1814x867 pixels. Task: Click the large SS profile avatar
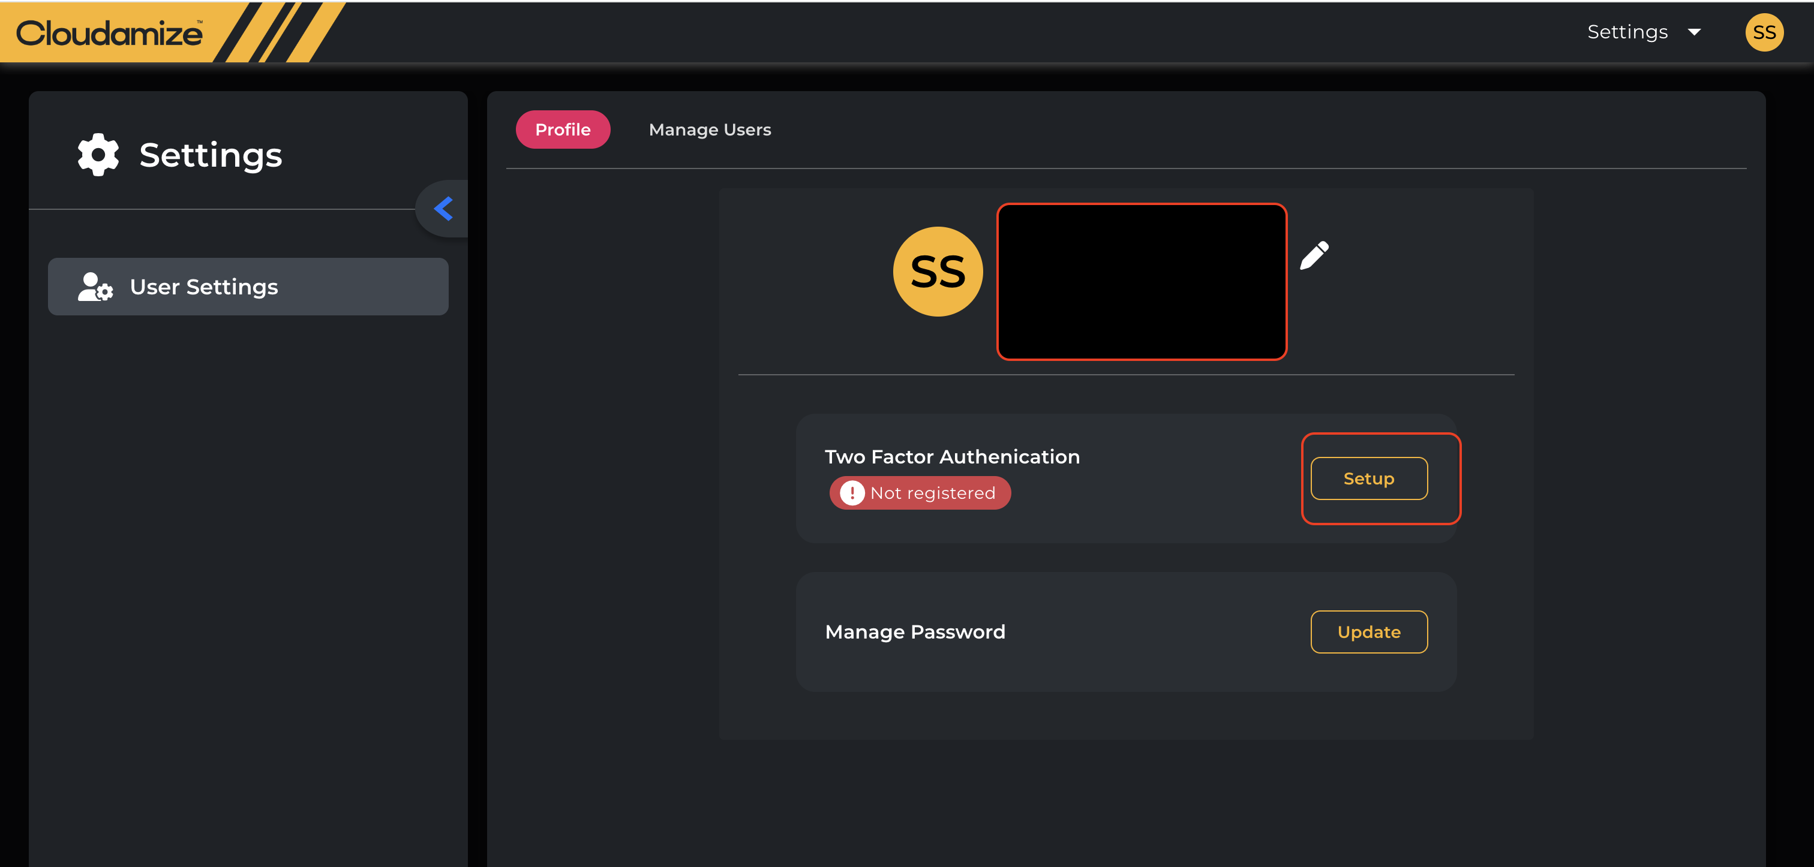tap(937, 272)
